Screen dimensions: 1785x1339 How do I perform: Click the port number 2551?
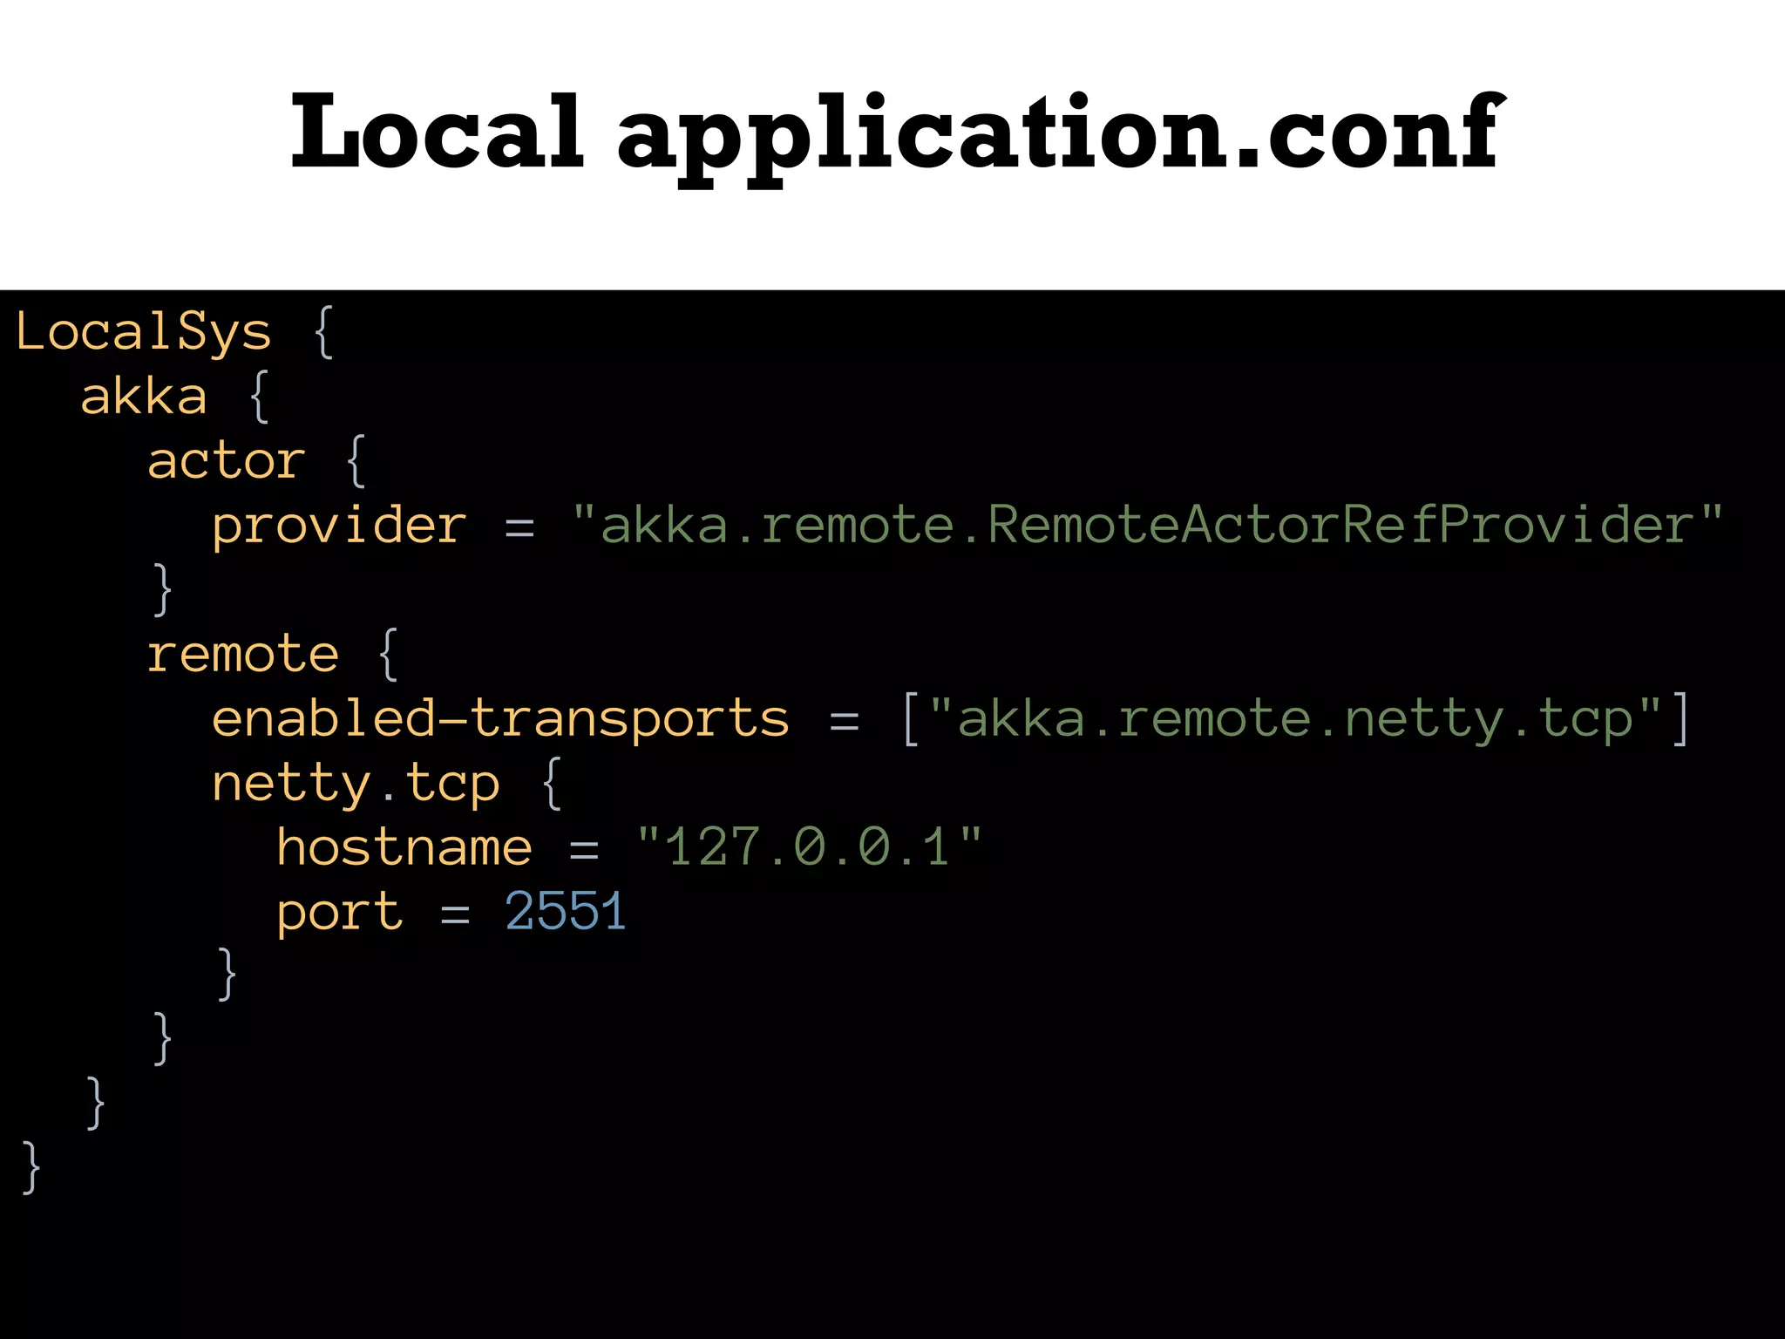point(566,913)
